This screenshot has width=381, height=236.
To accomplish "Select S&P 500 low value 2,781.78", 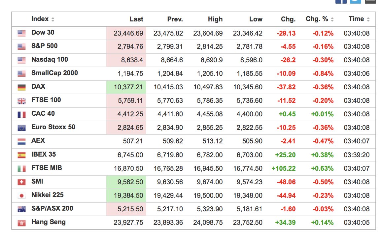I will (x=250, y=46).
